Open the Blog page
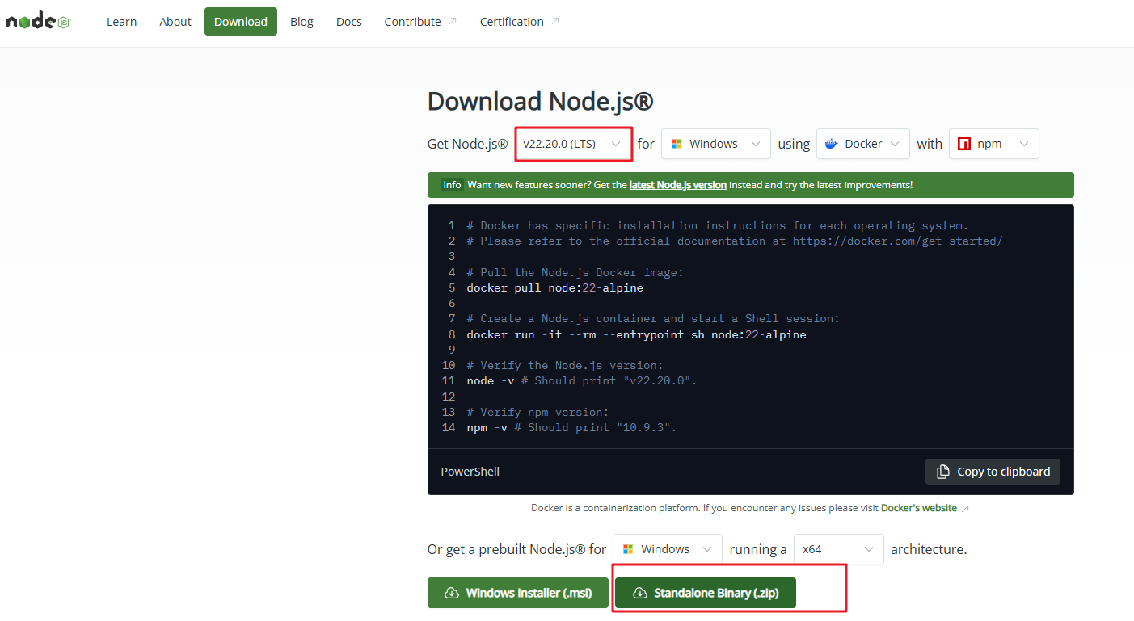 [301, 22]
